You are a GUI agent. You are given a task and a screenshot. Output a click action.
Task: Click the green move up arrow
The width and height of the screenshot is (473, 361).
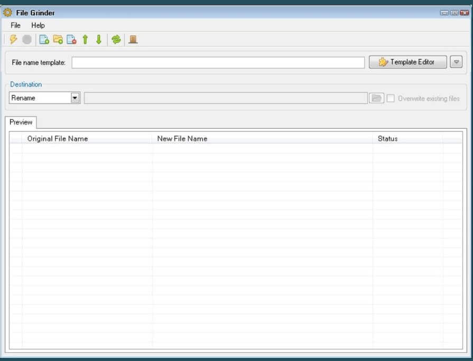coord(85,40)
